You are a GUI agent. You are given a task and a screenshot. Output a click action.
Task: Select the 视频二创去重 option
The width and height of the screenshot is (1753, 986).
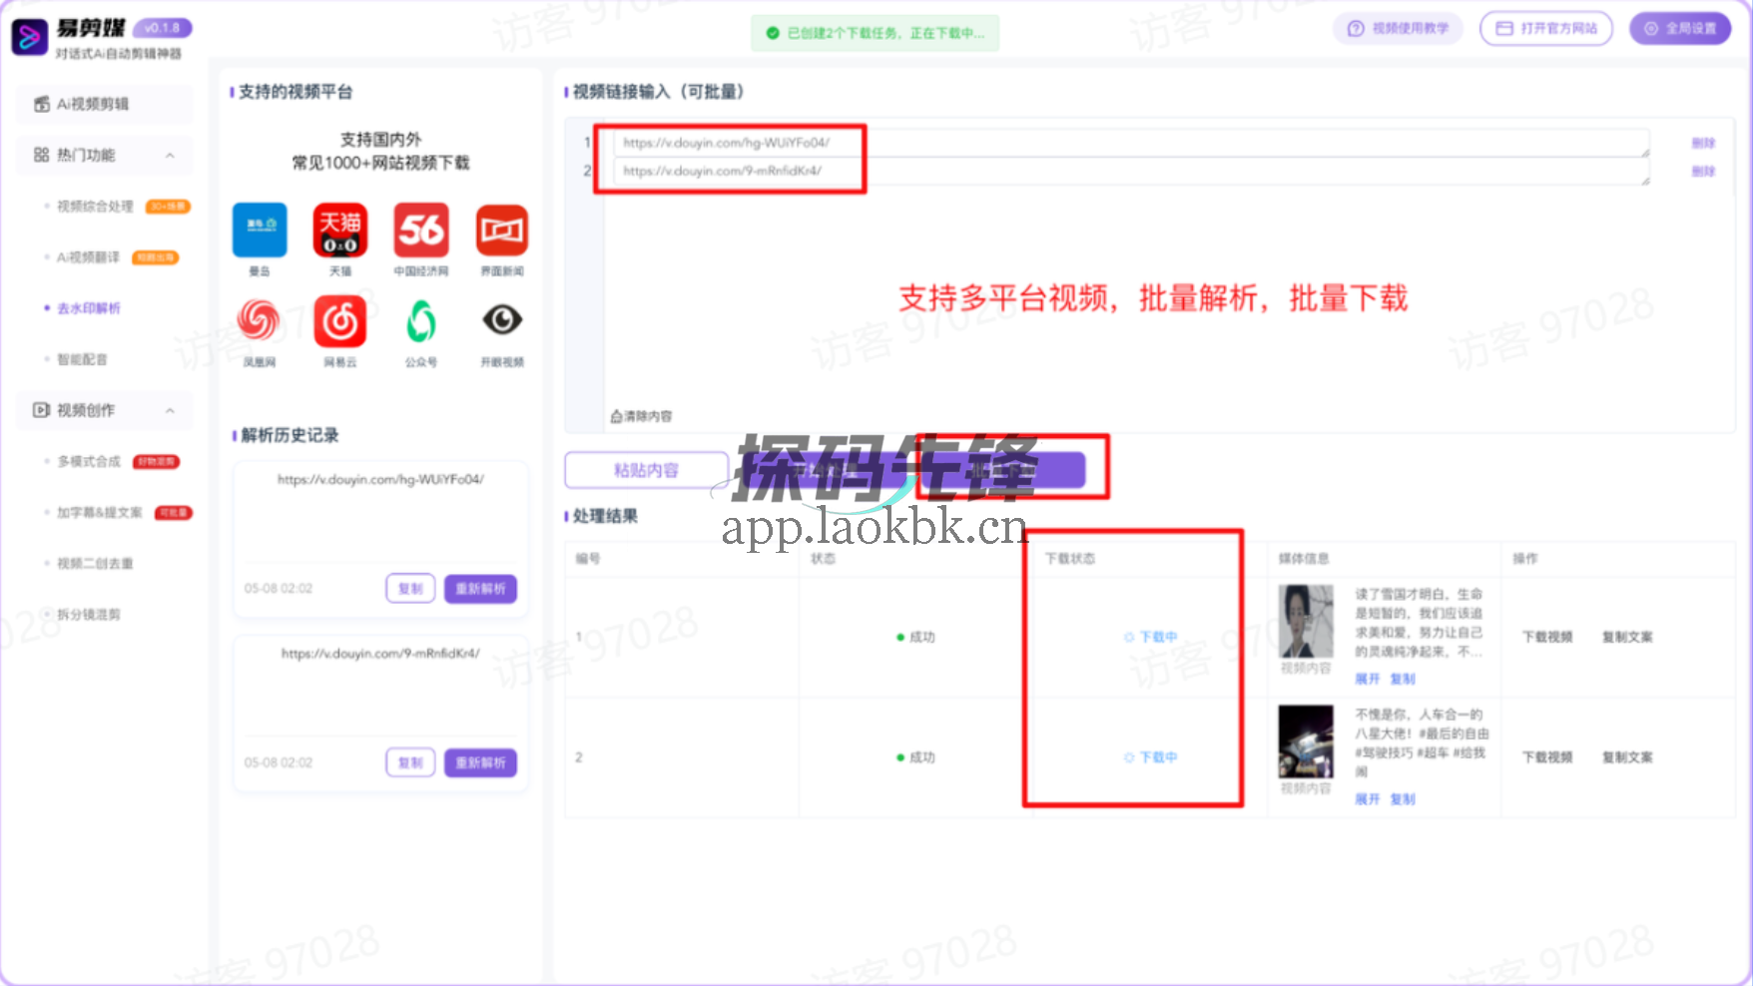click(95, 563)
